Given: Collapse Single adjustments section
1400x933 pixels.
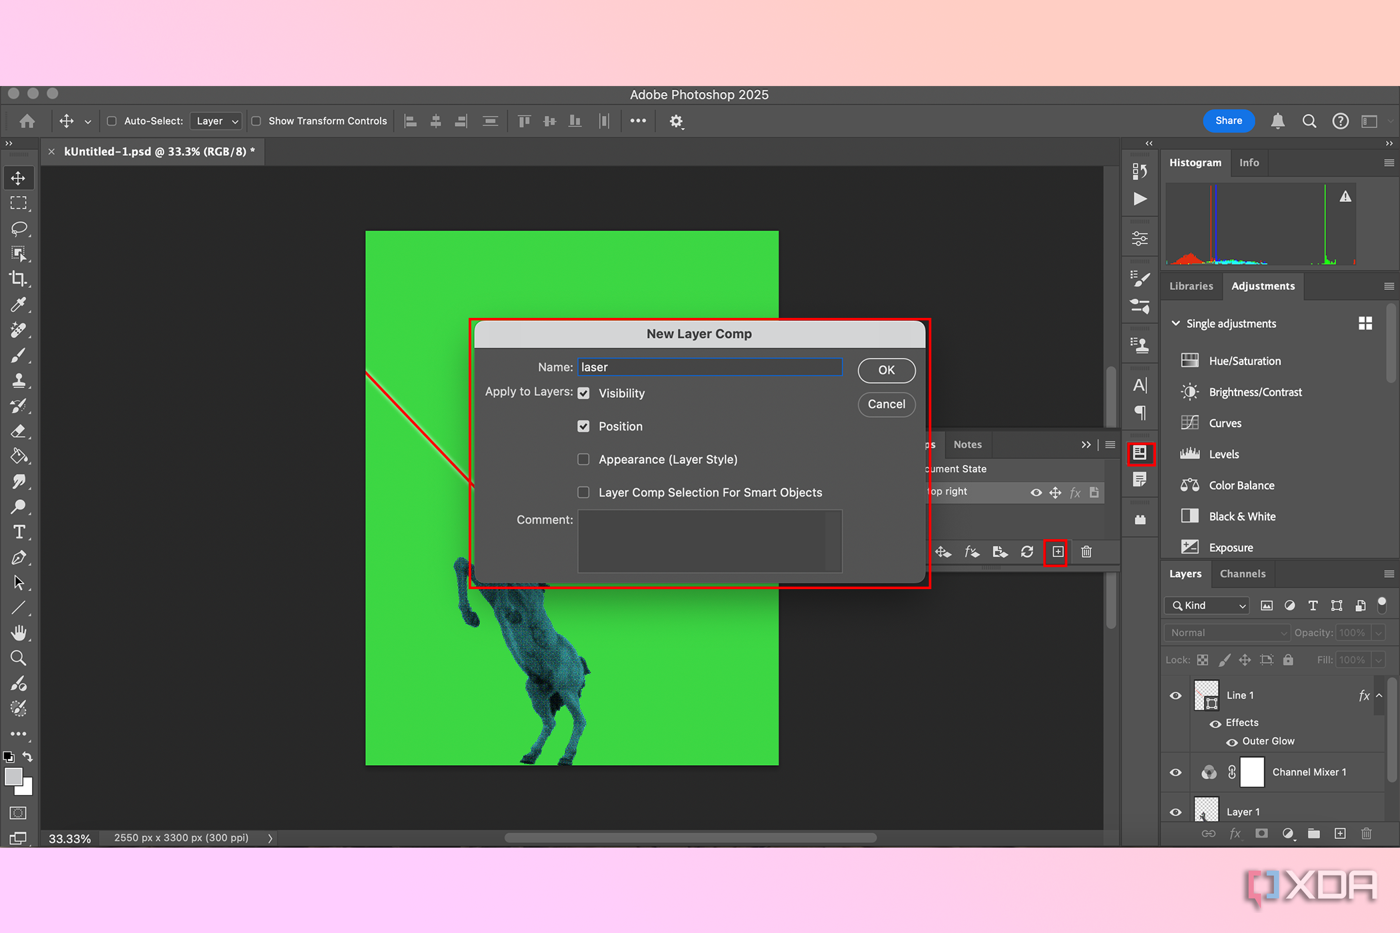Looking at the screenshot, I should click(1176, 324).
